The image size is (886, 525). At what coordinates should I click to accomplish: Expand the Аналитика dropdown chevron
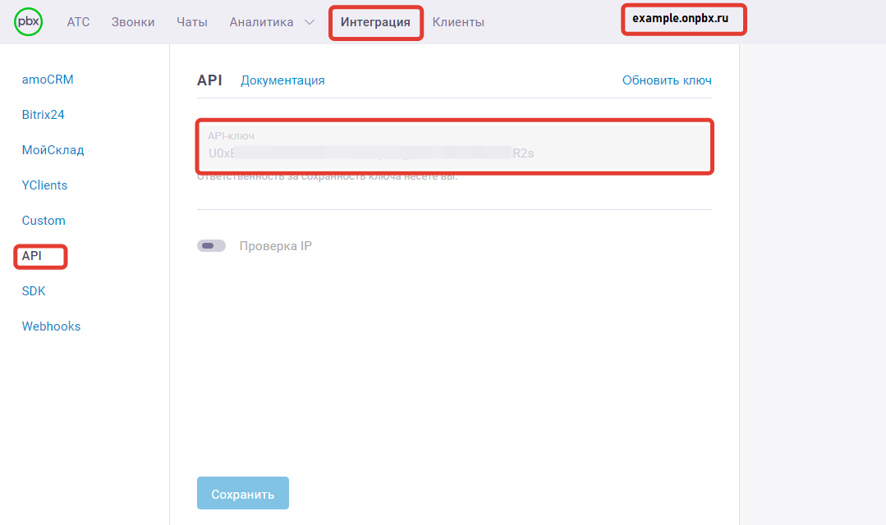coord(309,22)
